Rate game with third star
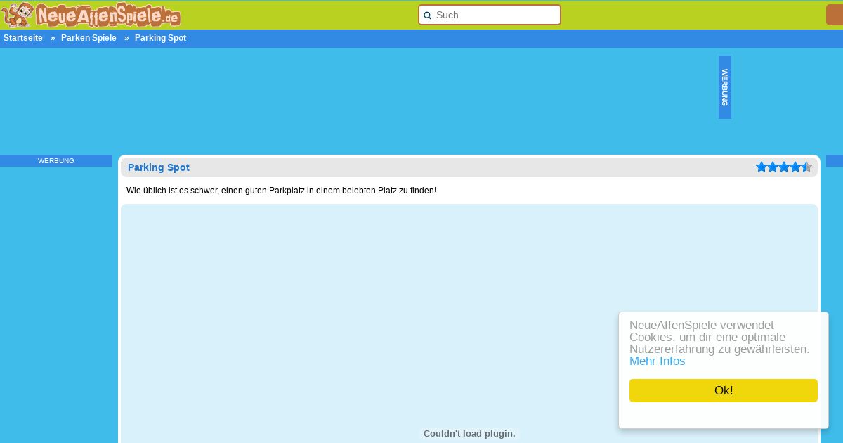The height and width of the screenshot is (443, 843). click(x=784, y=167)
